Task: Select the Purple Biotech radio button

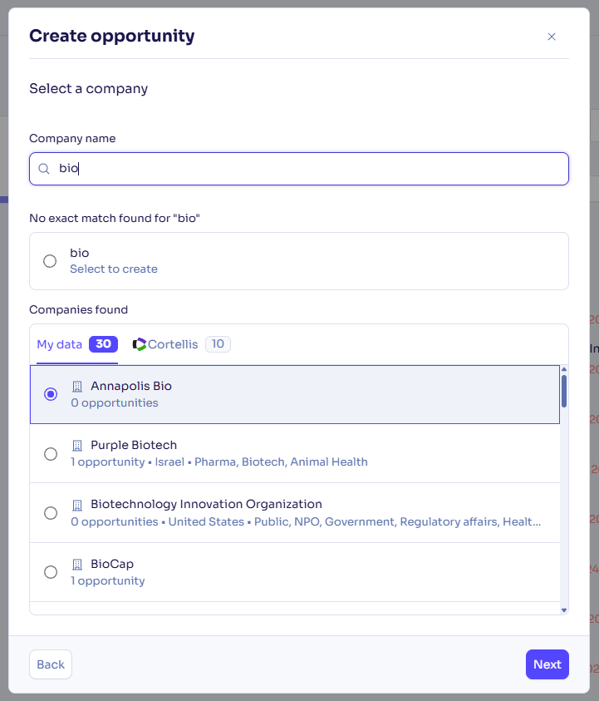Action: pyautogui.click(x=51, y=454)
